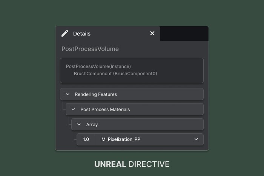Collapse the Post Process Materials chevron

[73, 110]
